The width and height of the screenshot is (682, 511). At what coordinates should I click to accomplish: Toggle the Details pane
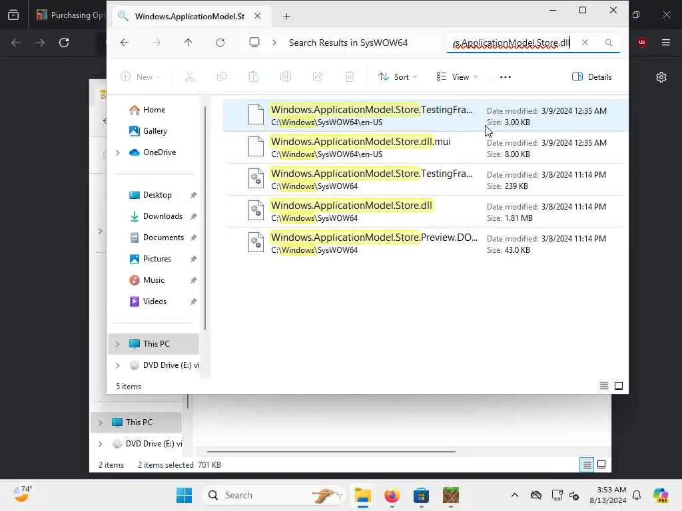(592, 77)
